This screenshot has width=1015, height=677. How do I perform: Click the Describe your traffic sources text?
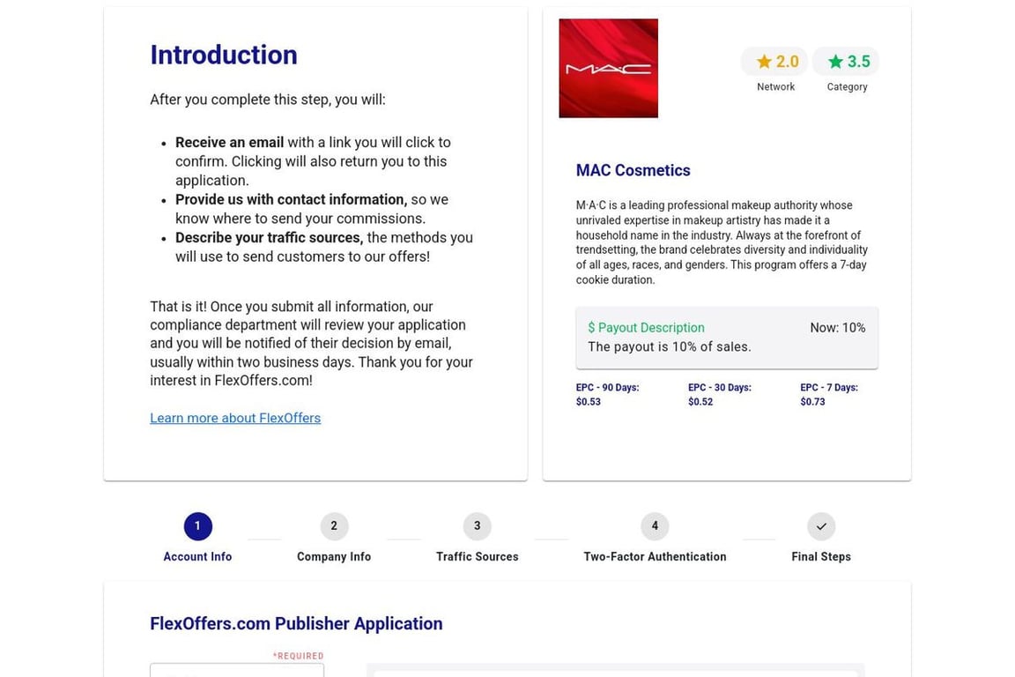270,238
